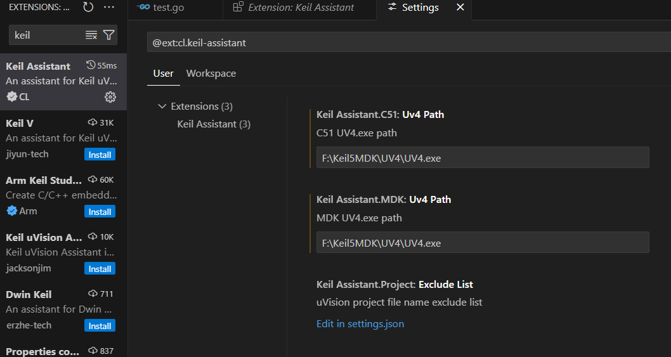
Task: Select the Arm Keil Stud... extension title
Action: tap(44, 180)
